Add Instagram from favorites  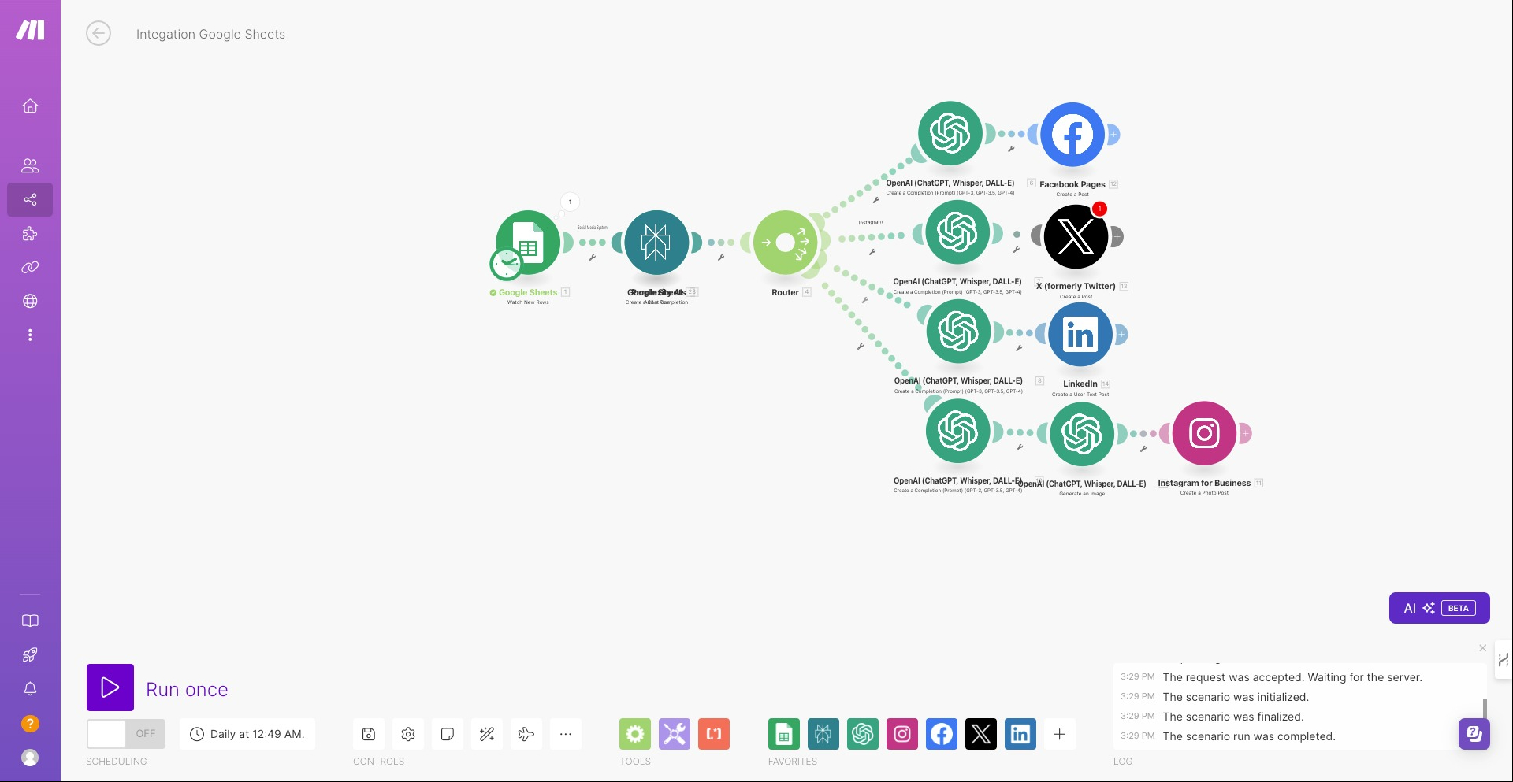coord(902,734)
